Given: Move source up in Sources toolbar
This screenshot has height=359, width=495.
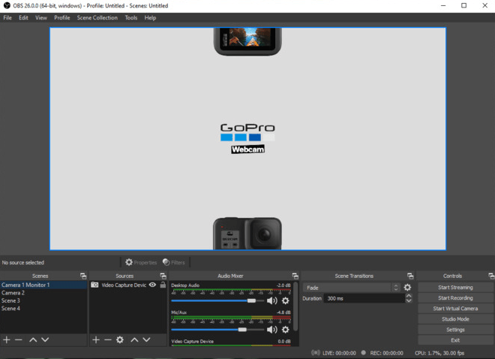Looking at the screenshot, I should pyautogui.click(x=134, y=339).
